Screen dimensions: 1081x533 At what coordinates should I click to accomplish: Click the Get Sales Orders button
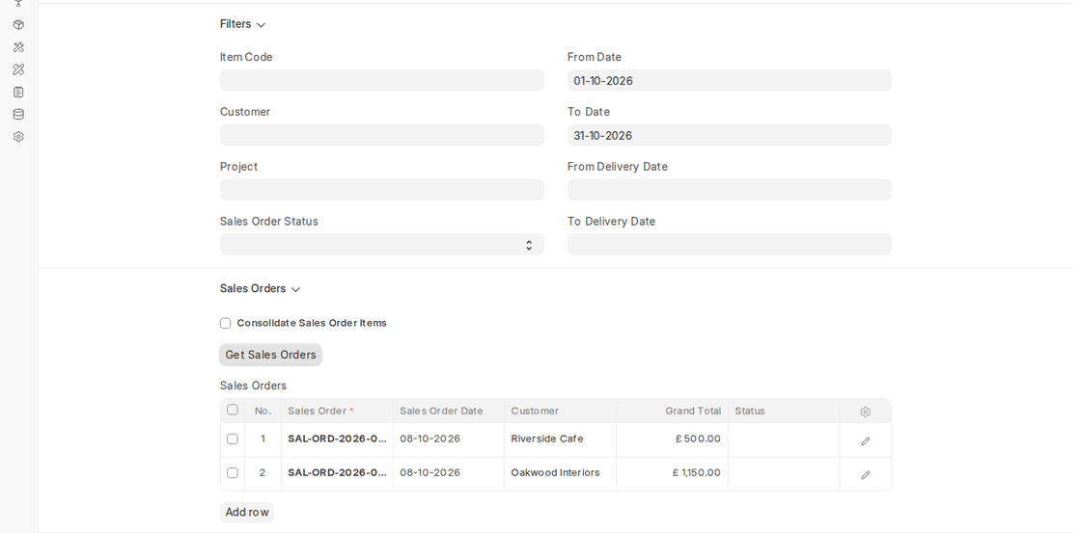pos(270,355)
